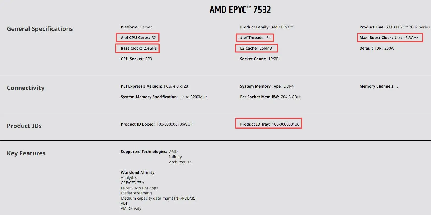Viewport: 431px width, 215px height.
Task: Click the CPU Socket SP3 entry
Action: pos(136,59)
